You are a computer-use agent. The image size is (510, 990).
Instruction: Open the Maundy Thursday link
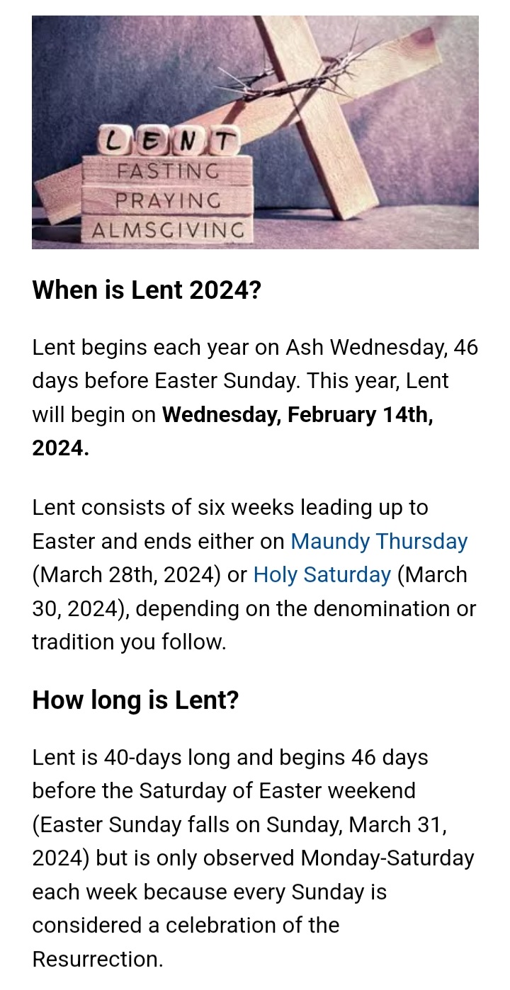coord(379,542)
